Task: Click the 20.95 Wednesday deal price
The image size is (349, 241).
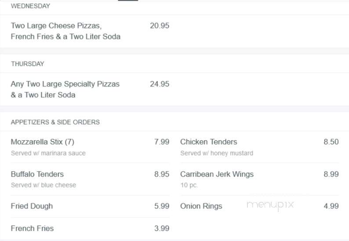Action: (160, 26)
